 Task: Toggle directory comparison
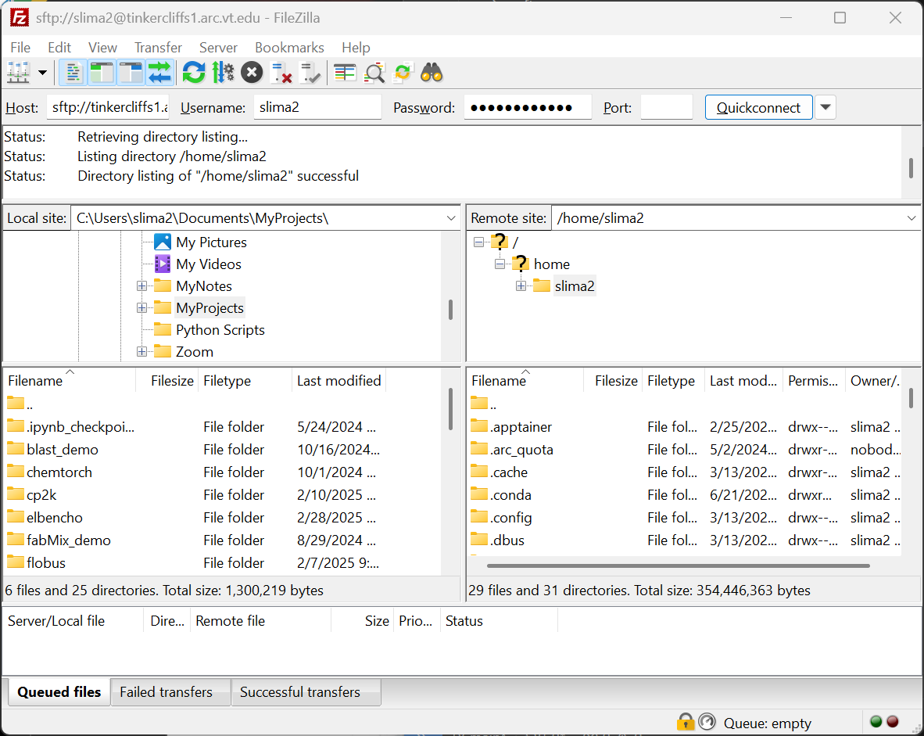[x=374, y=73]
